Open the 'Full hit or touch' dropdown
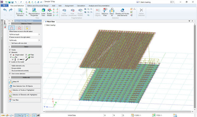Screen dimensions: 197x117 click(x=39, y=34)
